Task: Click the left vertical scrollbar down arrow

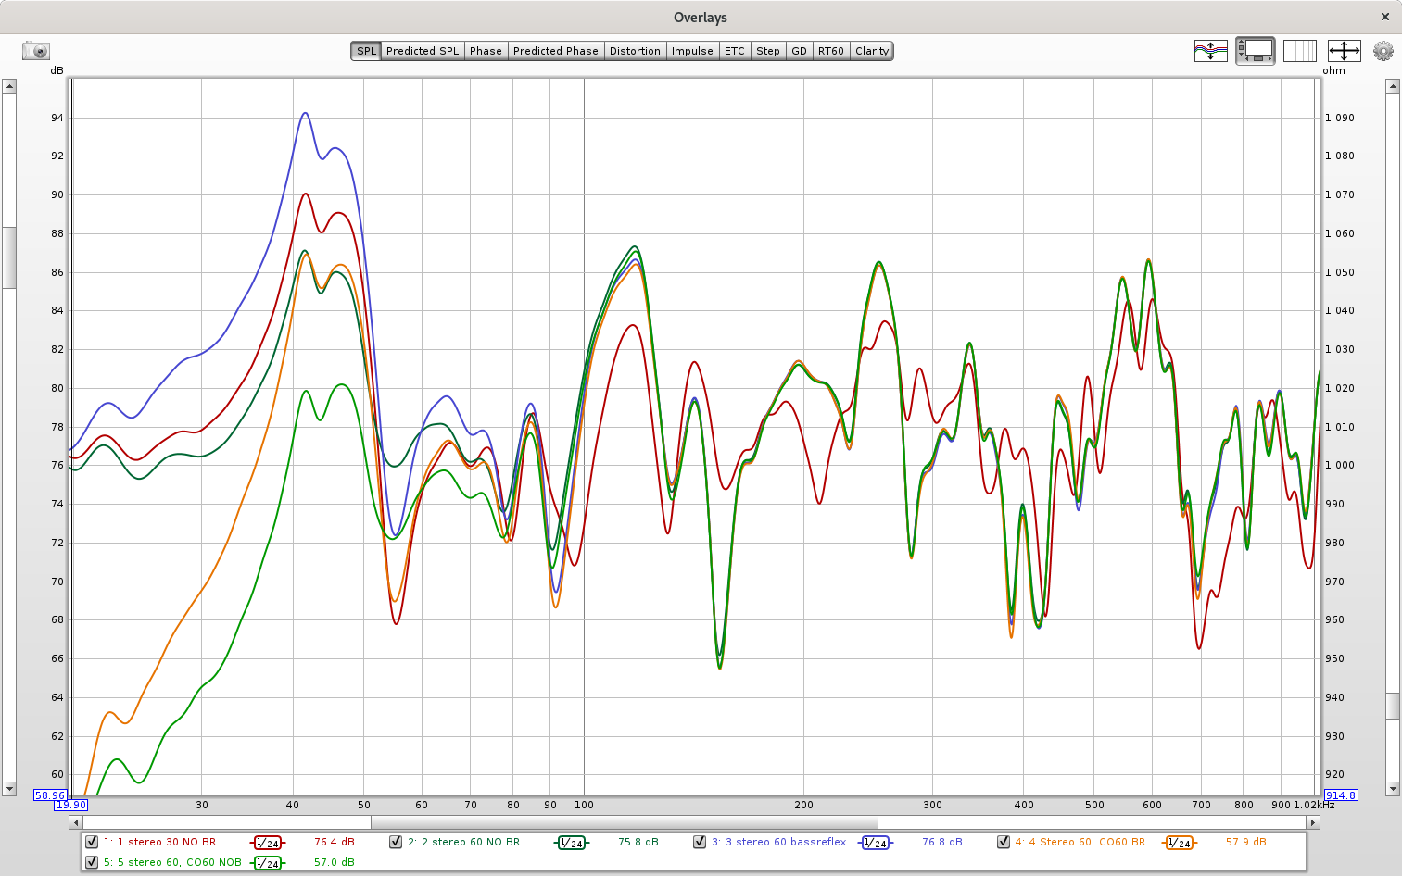Action: pyautogui.click(x=9, y=789)
